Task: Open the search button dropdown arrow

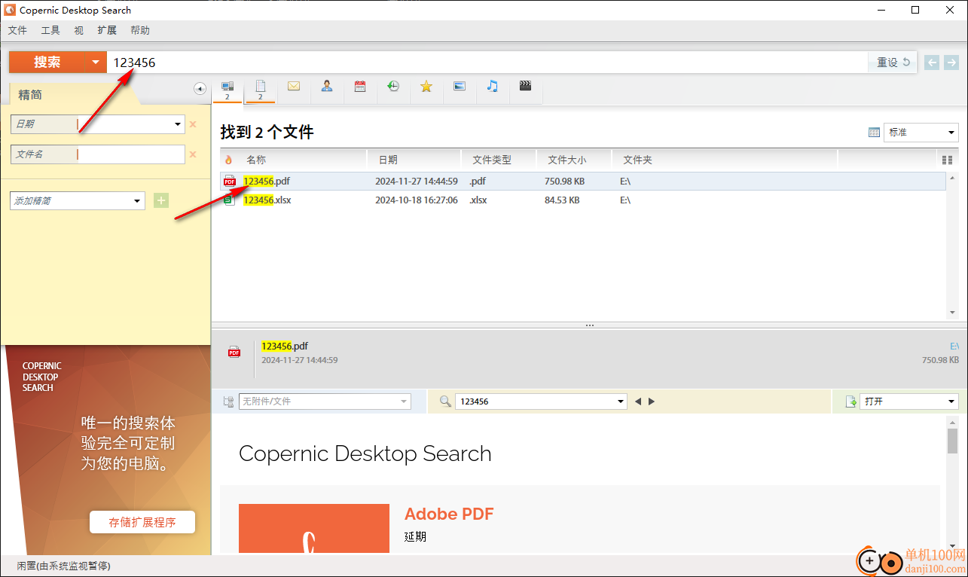Action: coord(96,63)
